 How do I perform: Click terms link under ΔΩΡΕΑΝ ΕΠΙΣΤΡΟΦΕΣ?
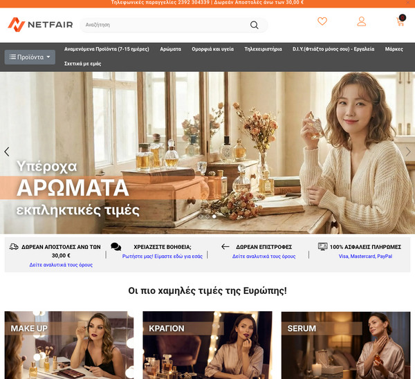pyautogui.click(x=264, y=257)
